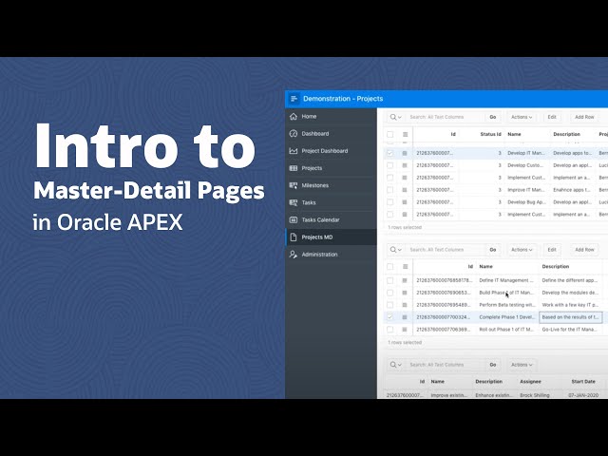Click 'Brock Shilling' assignee cell
Viewport: 608px width, 456px height.
535,395
